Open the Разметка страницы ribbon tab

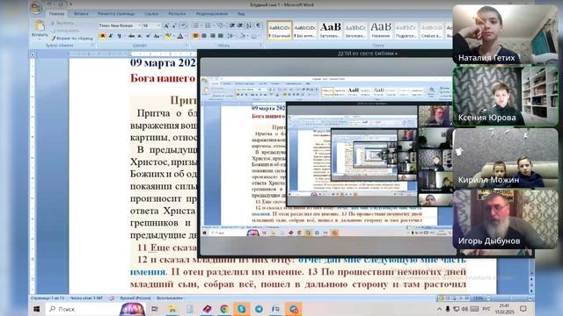click(116, 14)
